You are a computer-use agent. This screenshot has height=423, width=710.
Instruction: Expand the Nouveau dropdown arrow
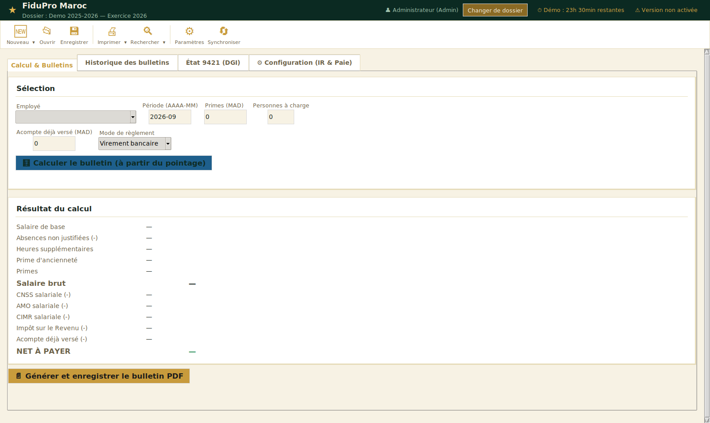33,43
